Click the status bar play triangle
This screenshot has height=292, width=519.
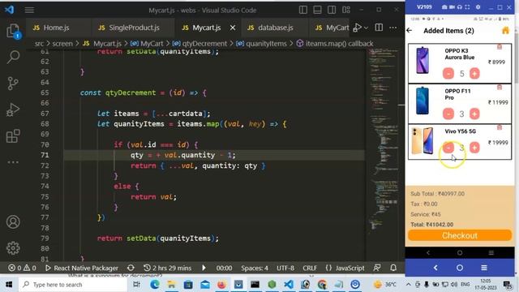[204, 268]
